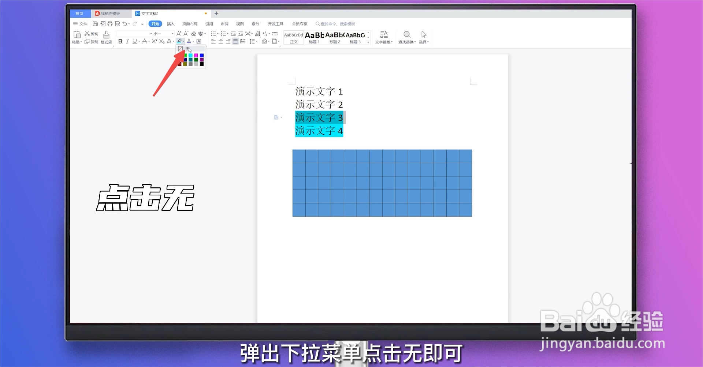
Task: Apply the 标题 1 paragraph style
Action: pos(314,37)
